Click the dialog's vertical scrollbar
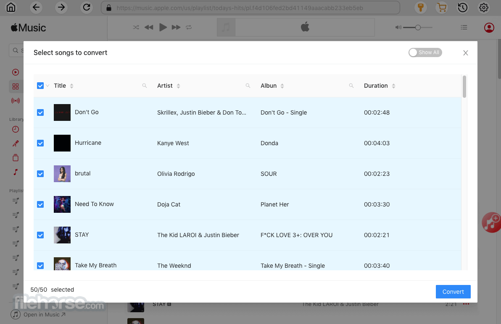This screenshot has height=324, width=501. click(464, 86)
